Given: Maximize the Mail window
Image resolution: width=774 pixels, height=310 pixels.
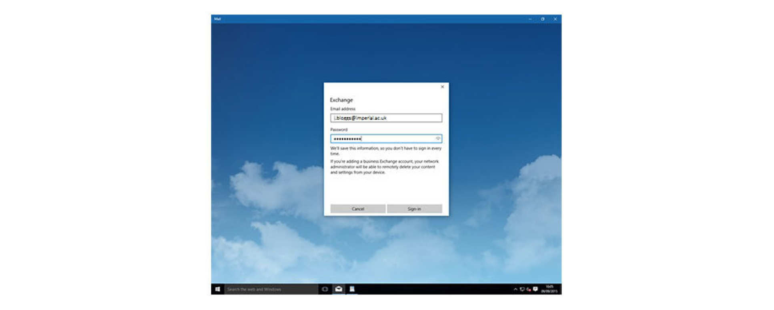Looking at the screenshot, I should [543, 19].
